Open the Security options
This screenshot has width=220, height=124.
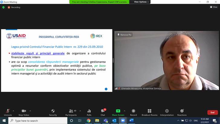coord(53,112)
